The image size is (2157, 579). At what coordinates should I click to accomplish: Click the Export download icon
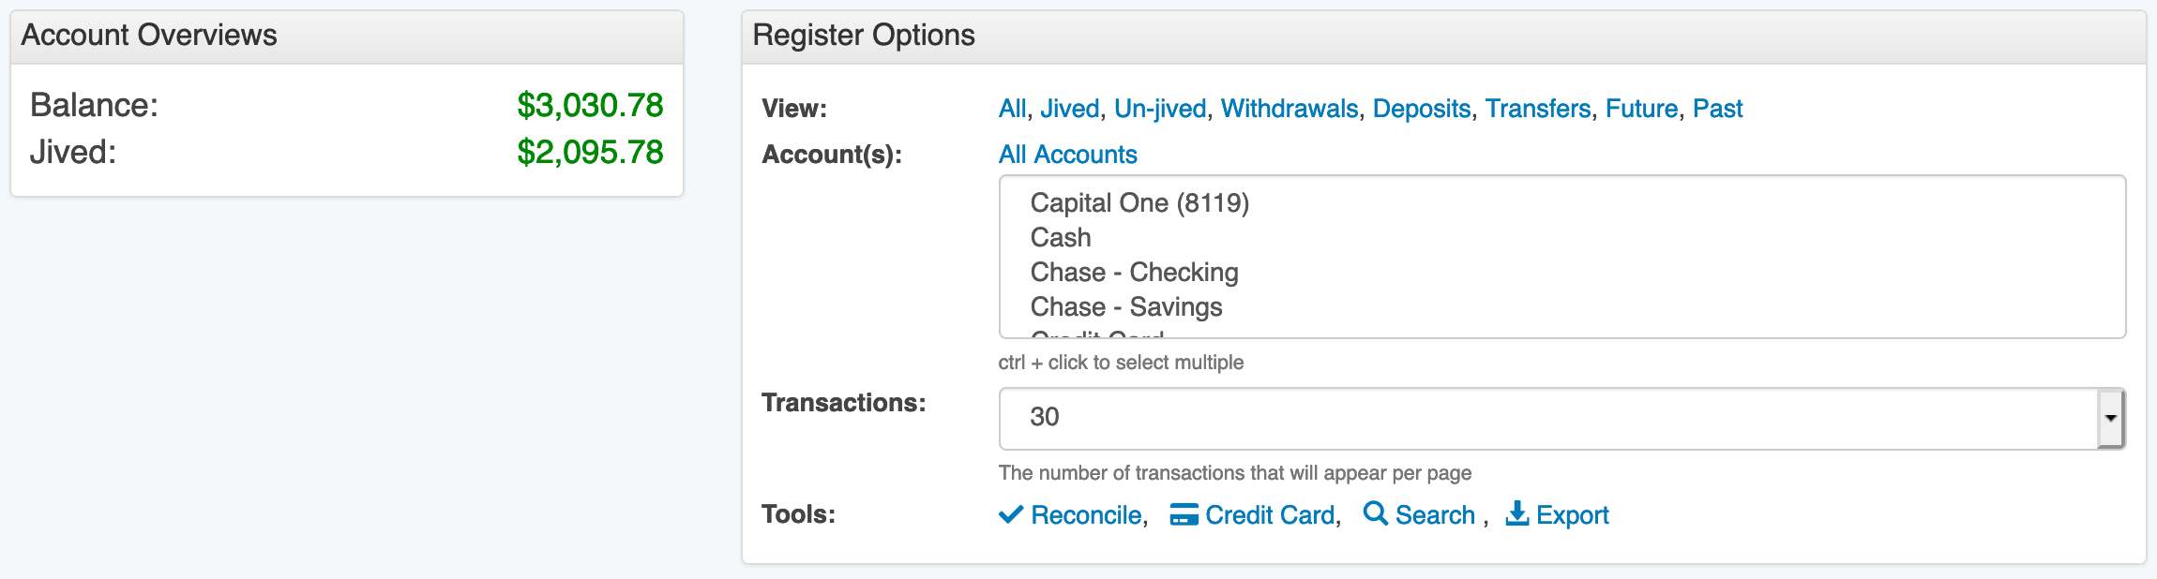point(1516,513)
